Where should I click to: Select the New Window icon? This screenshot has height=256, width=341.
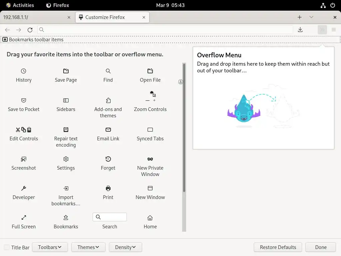pos(150,188)
